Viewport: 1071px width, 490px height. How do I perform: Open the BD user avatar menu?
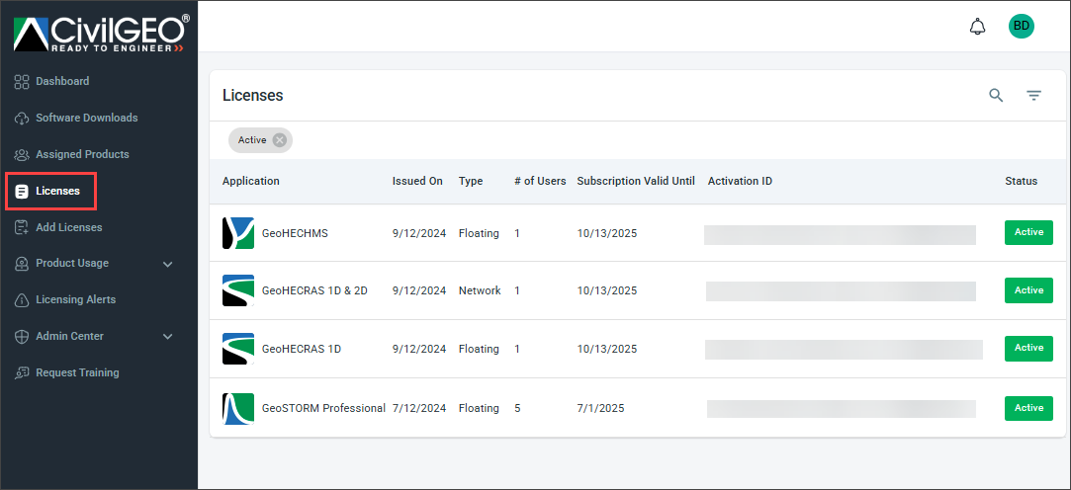tap(1022, 26)
